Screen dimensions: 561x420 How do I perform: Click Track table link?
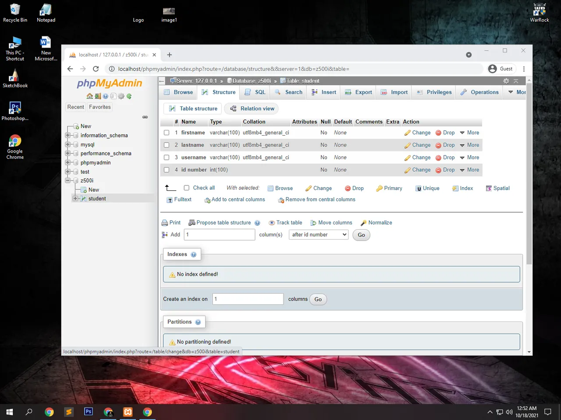pyautogui.click(x=285, y=223)
